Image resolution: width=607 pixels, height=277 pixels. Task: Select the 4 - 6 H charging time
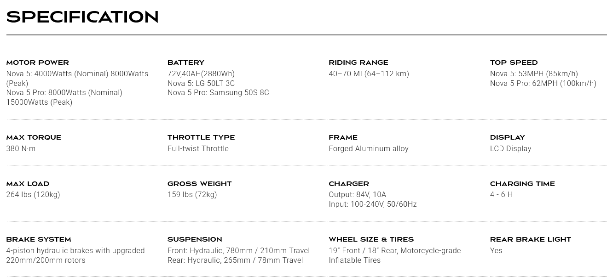[x=501, y=194]
